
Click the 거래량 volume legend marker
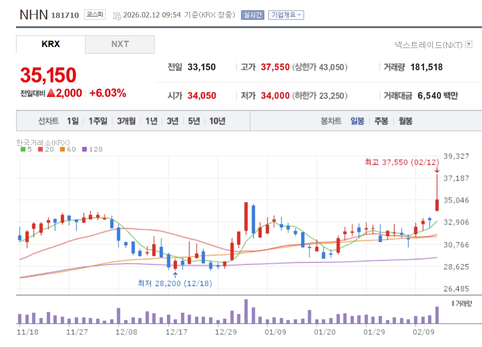453,303
